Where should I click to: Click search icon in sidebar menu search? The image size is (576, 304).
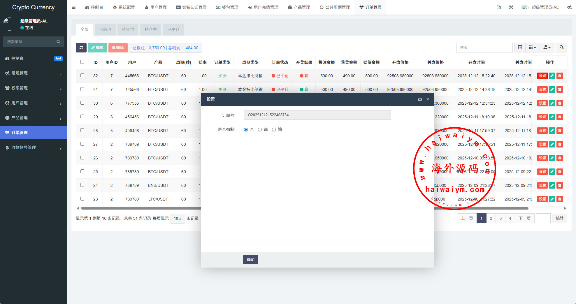click(58, 42)
